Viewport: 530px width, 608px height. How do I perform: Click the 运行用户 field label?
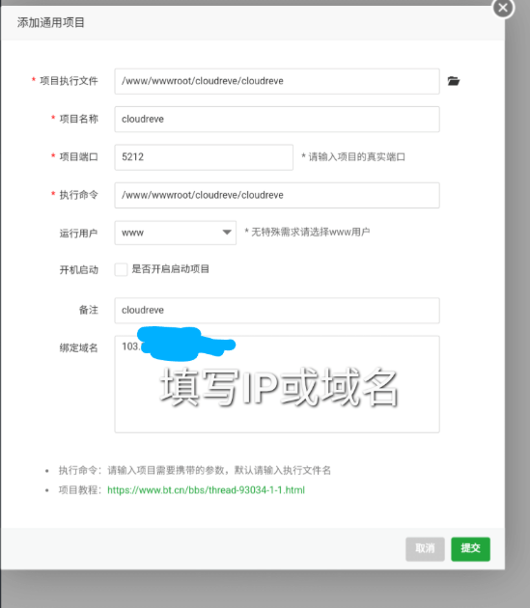(78, 233)
